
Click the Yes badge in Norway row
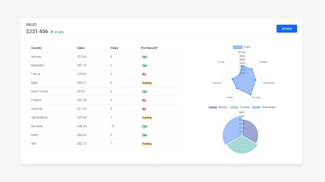144,57
